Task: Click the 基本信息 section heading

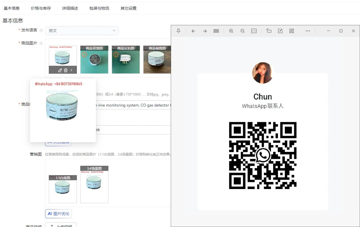Action: [x=13, y=20]
